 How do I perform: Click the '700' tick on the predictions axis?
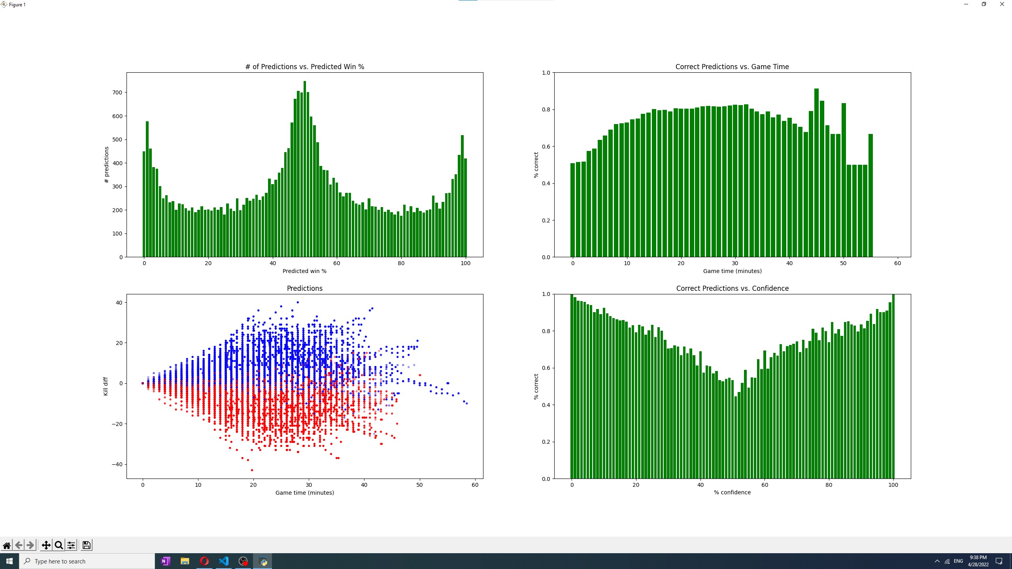(117, 92)
